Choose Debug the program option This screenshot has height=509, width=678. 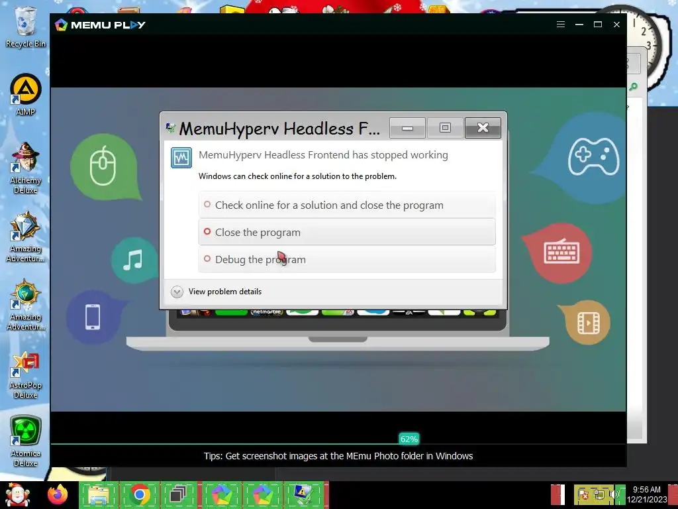pyautogui.click(x=347, y=259)
